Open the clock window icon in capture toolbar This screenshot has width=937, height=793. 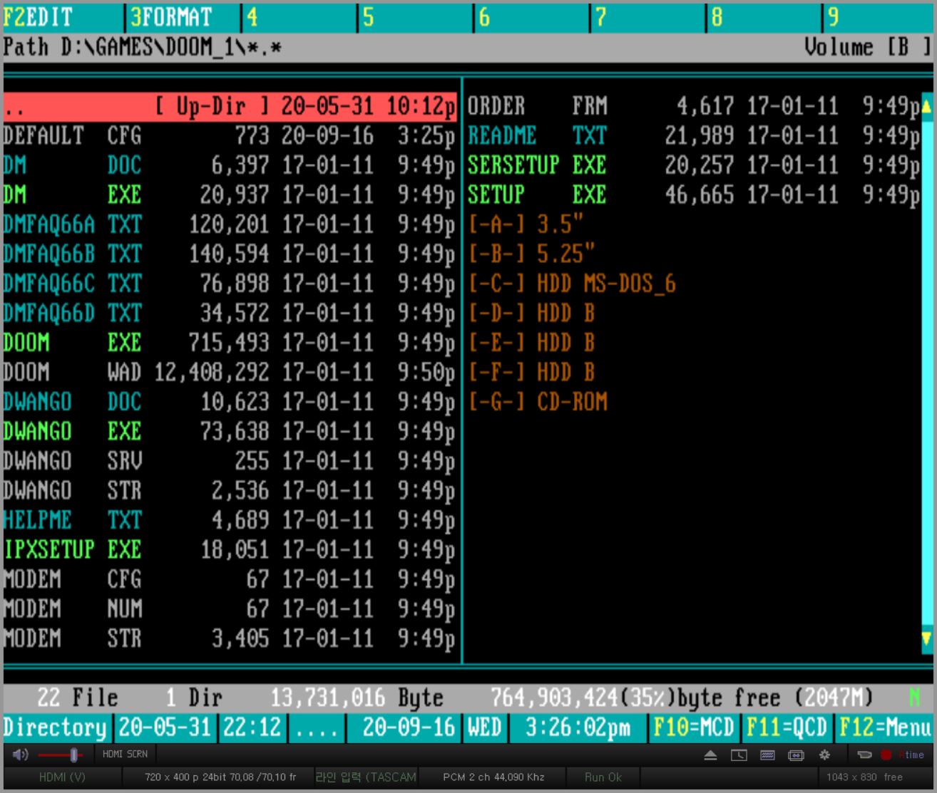tap(739, 755)
